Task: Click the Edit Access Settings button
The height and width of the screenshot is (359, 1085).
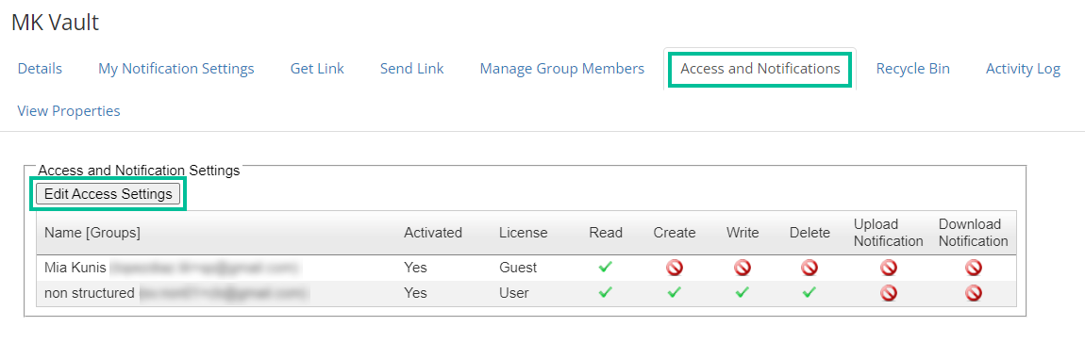Action: (108, 194)
